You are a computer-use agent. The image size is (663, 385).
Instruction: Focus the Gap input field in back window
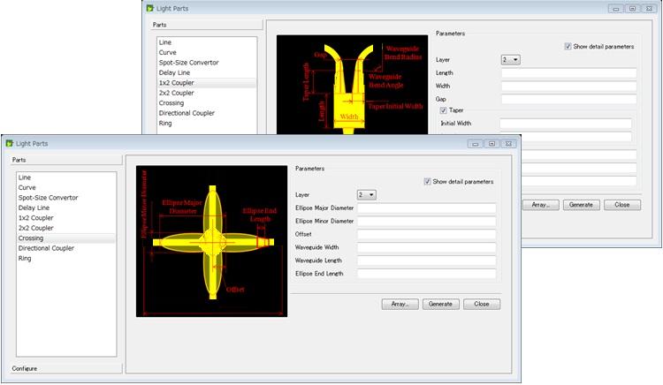568,99
